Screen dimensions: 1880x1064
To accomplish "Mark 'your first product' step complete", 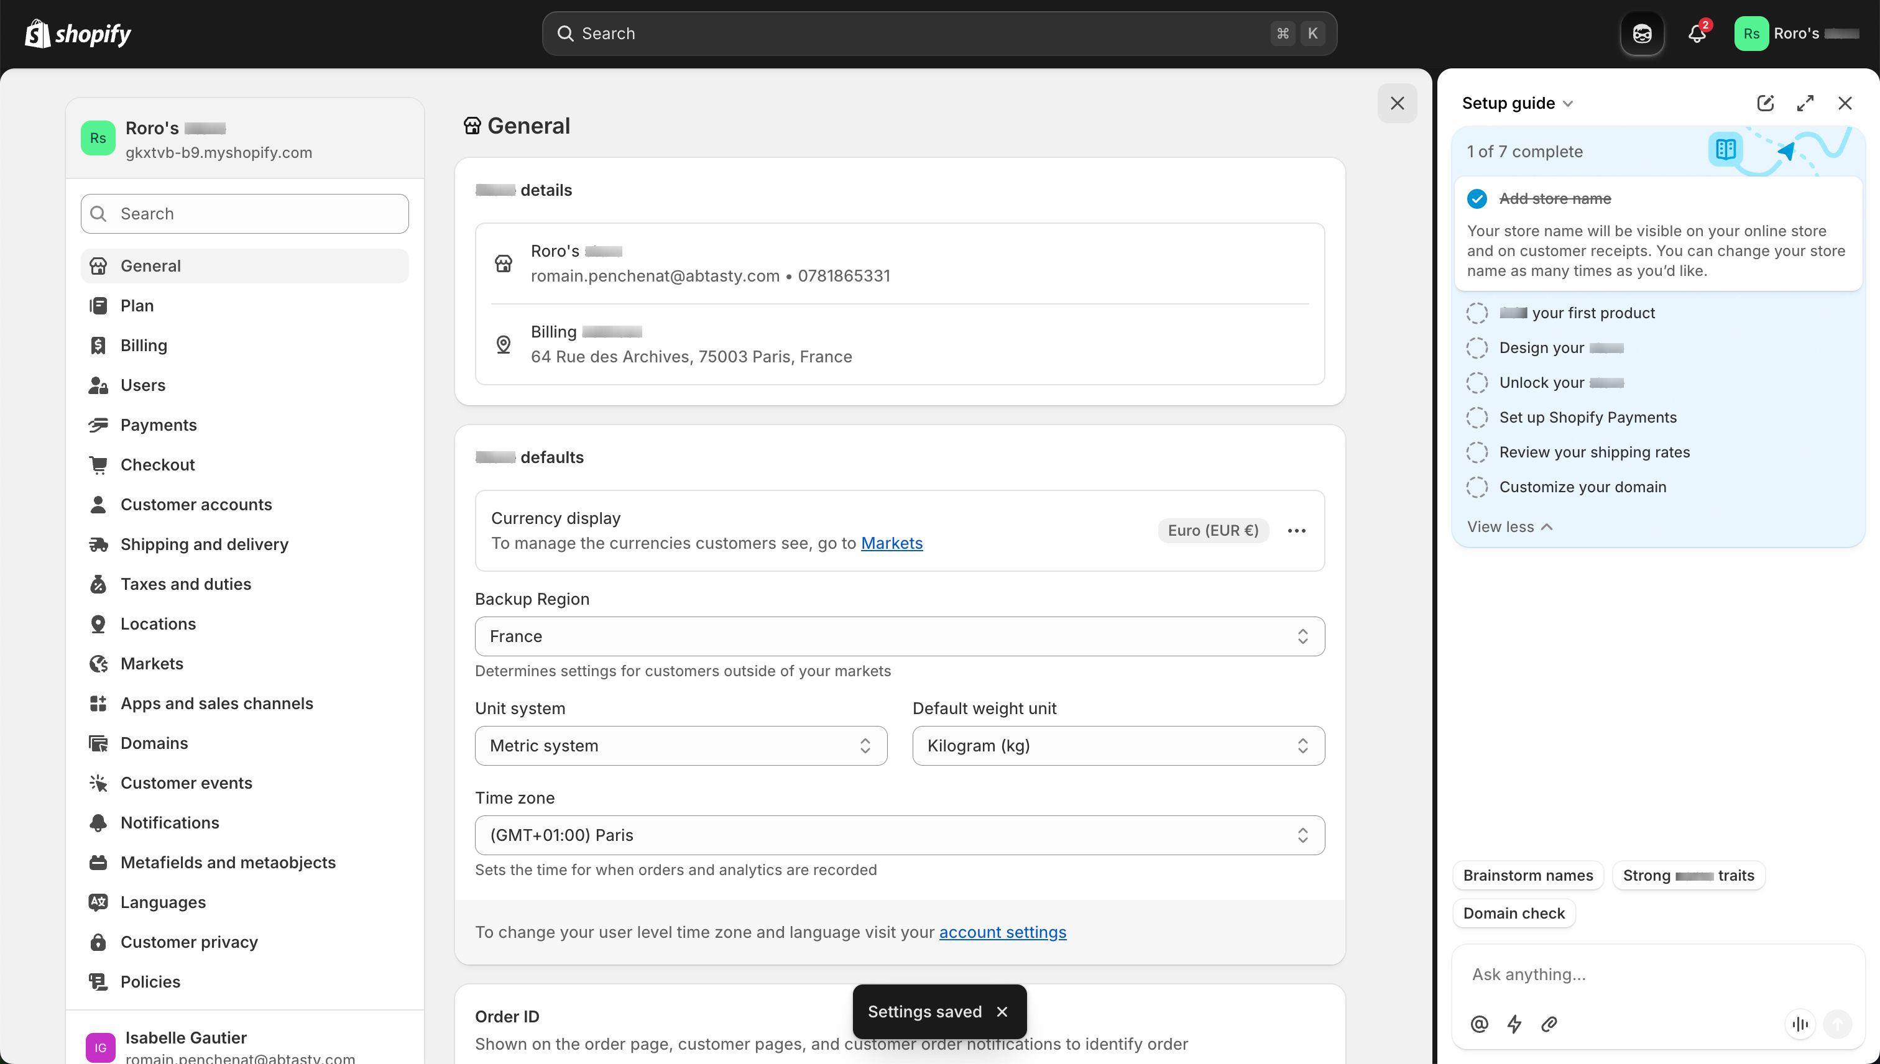I will 1478,313.
